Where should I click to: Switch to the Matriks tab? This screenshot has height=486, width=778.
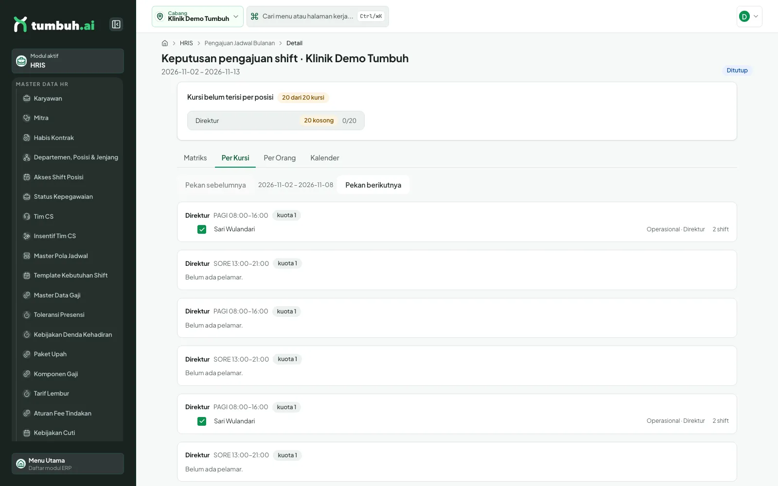point(195,158)
